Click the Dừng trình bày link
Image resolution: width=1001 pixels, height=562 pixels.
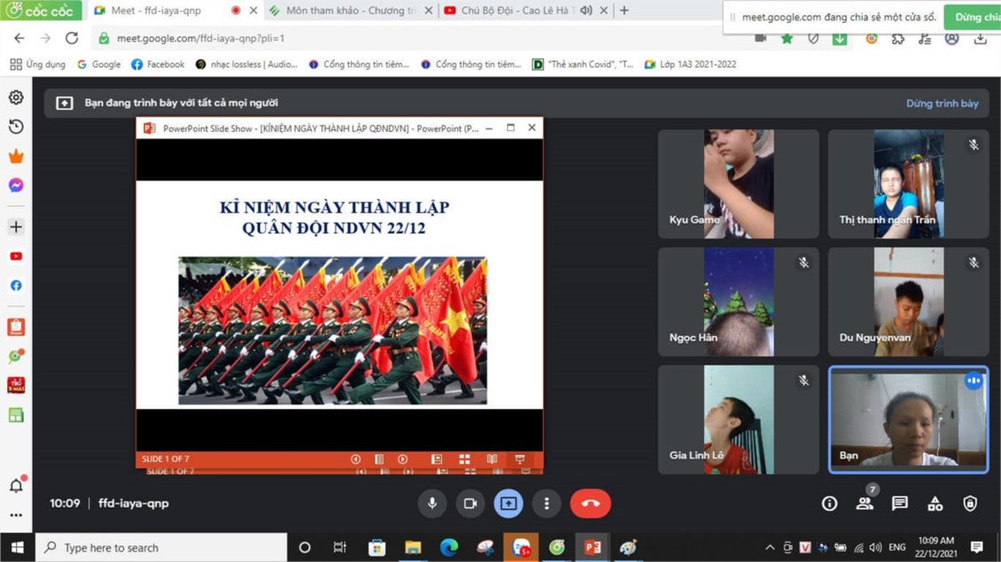[942, 104]
